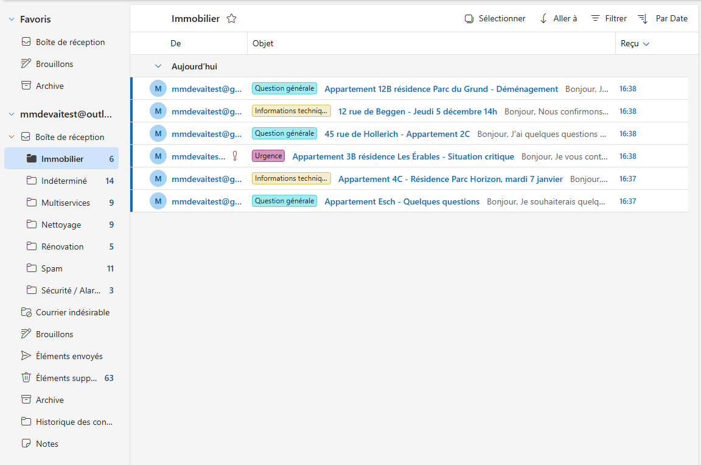The image size is (701, 465).
Task: Open the Appartement 3B Les Érables email
Action: click(x=403, y=156)
